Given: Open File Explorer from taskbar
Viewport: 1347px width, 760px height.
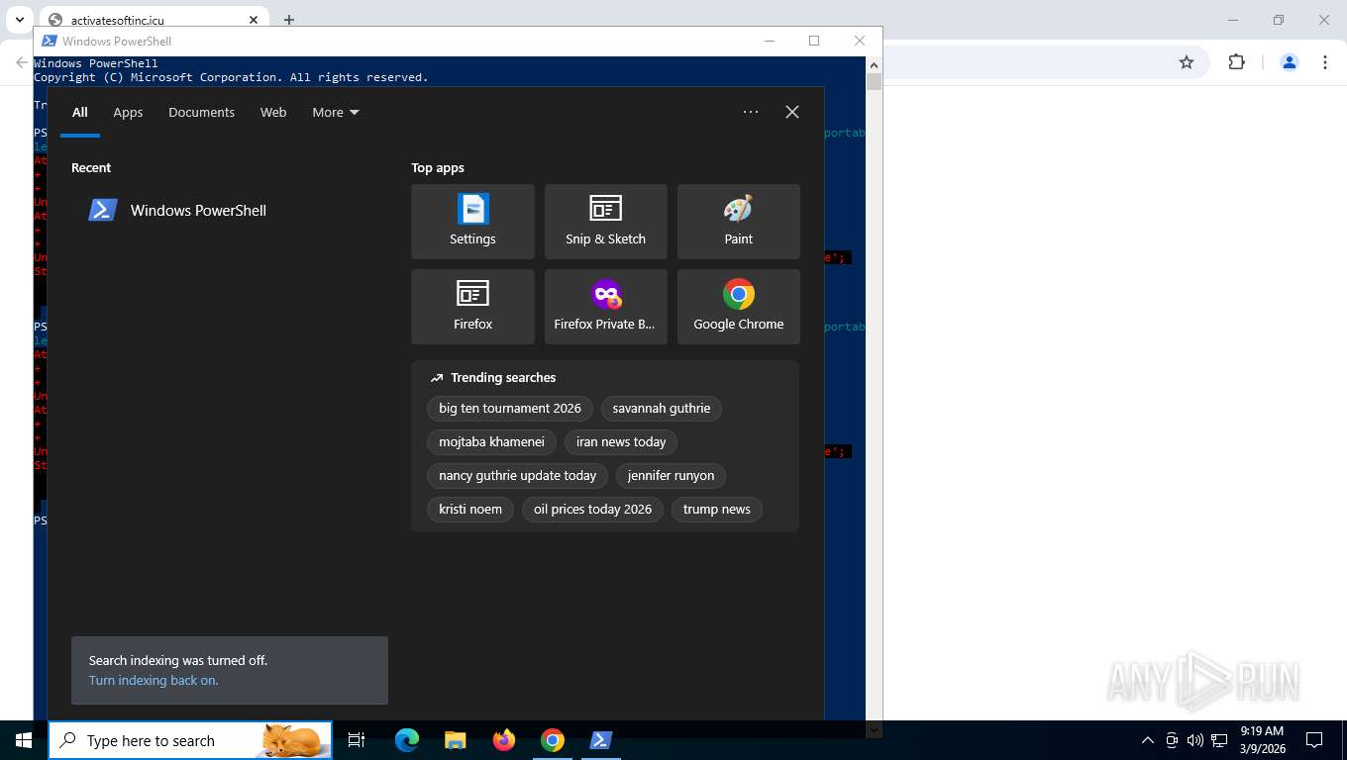Looking at the screenshot, I should 455,740.
